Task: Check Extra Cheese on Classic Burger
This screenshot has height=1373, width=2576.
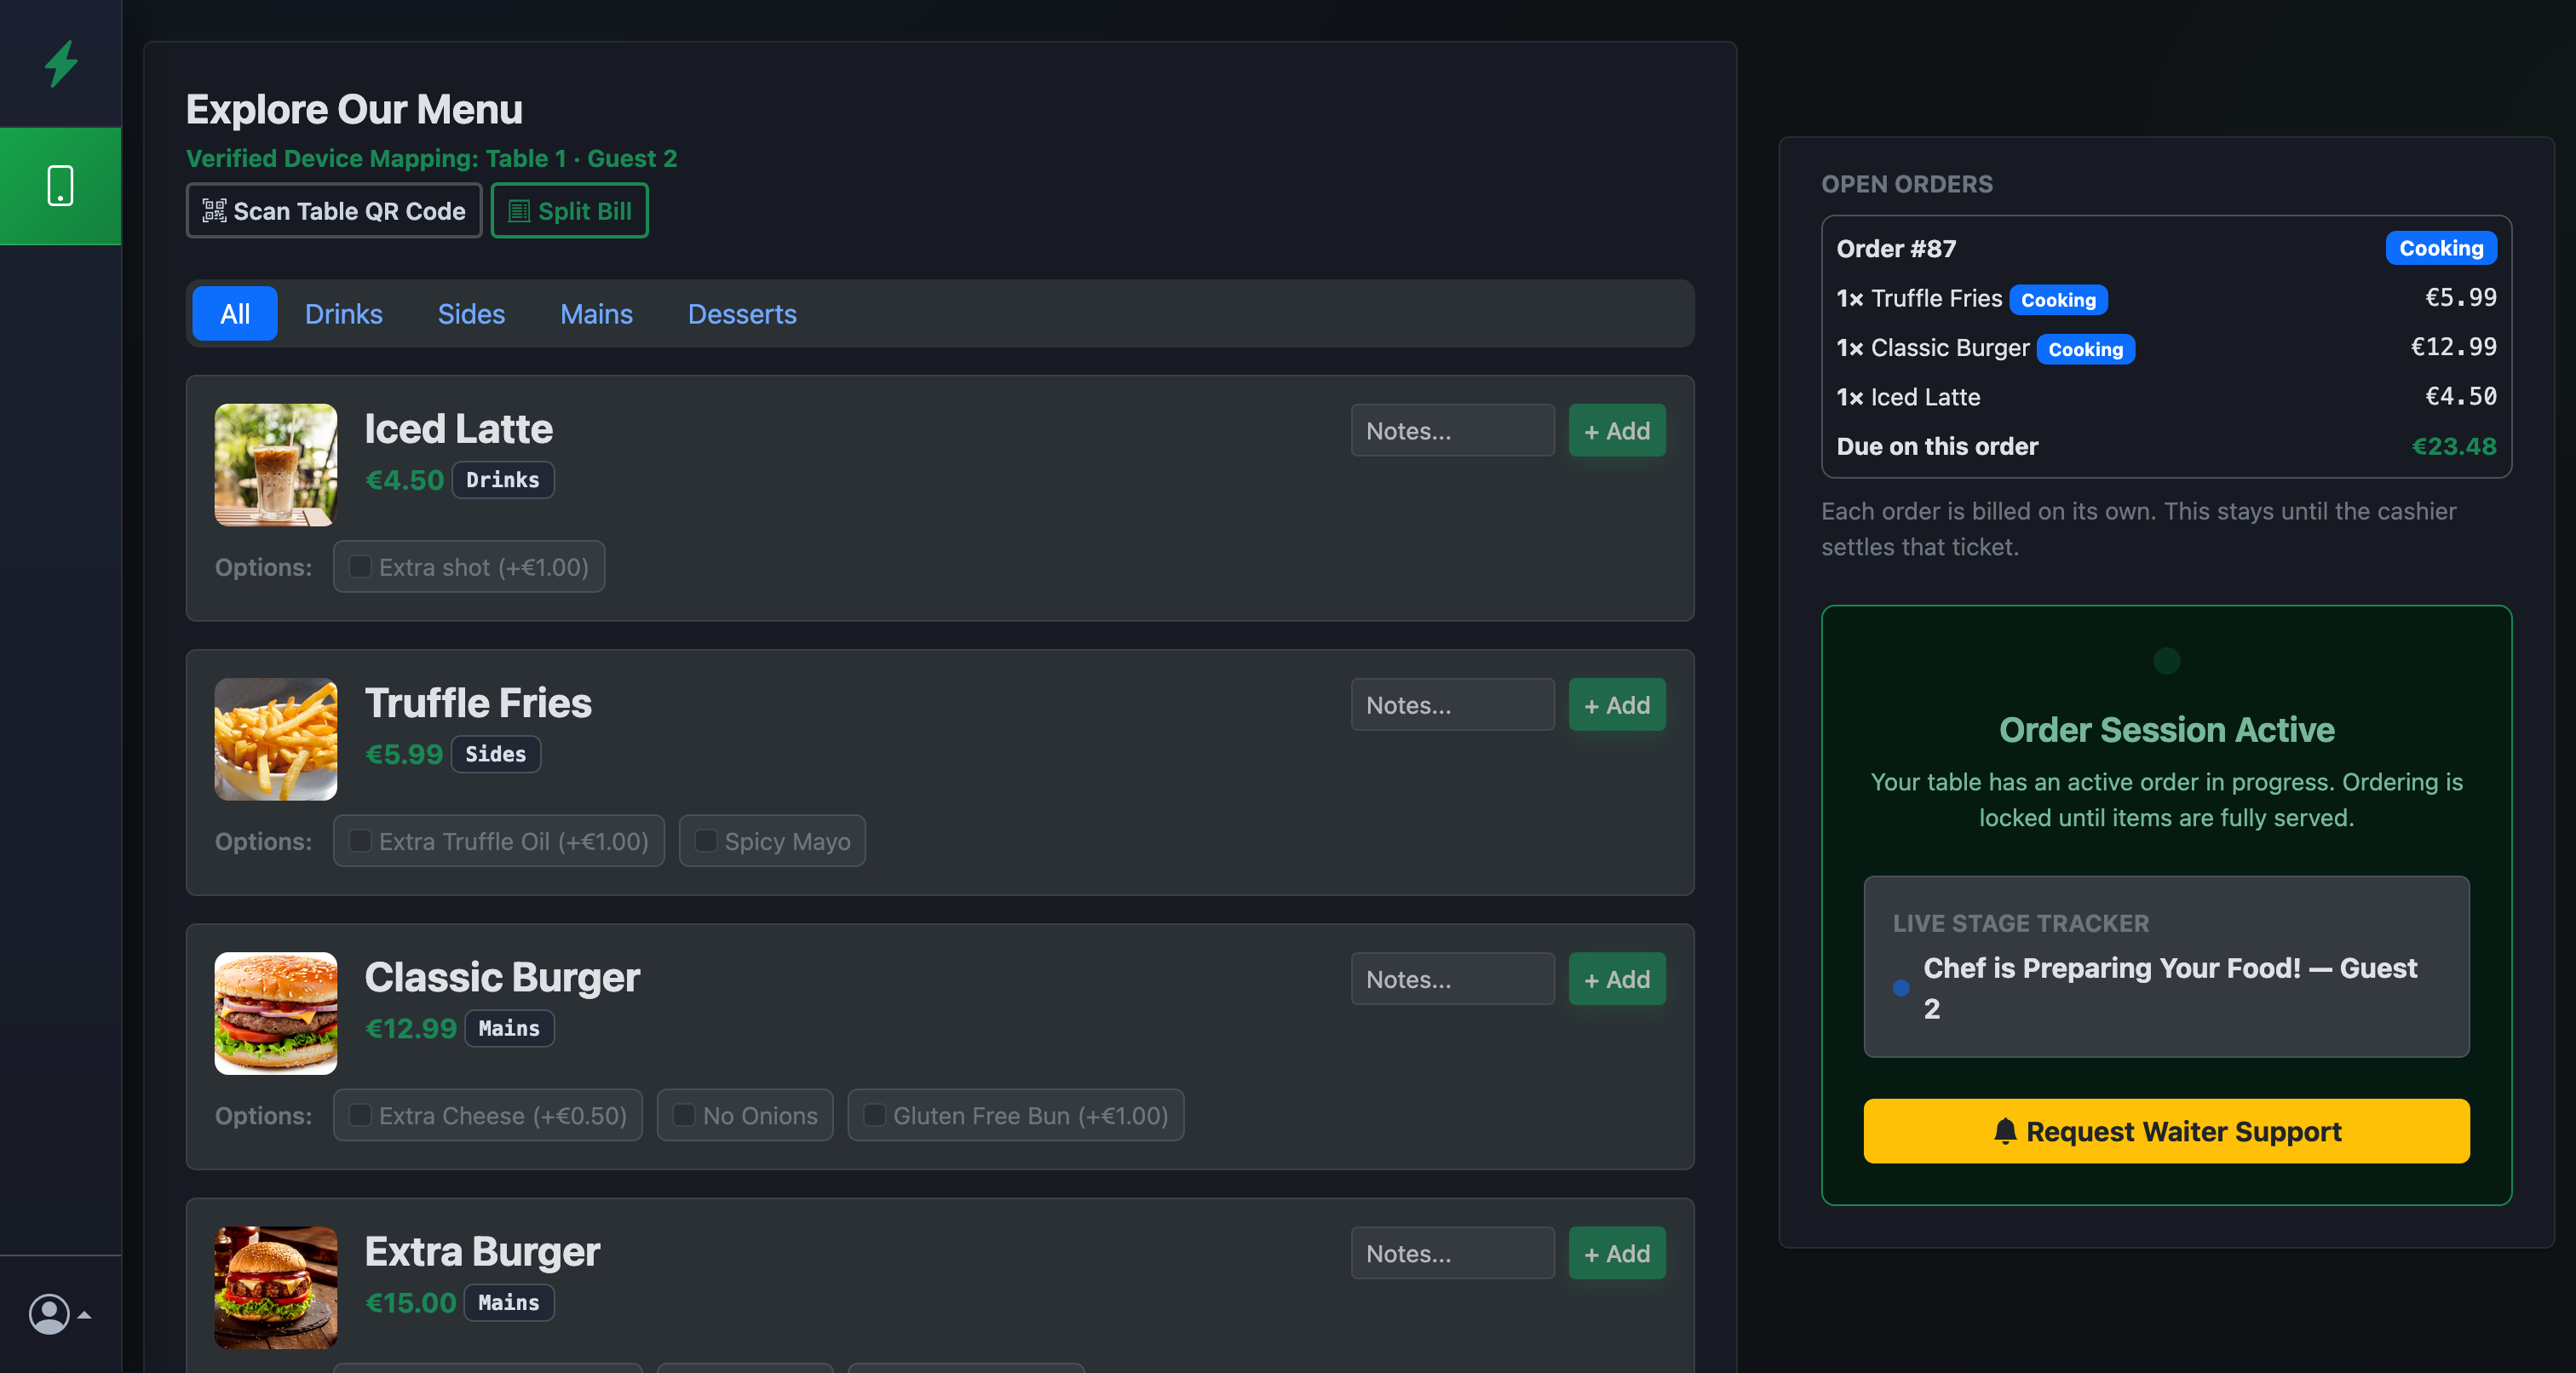Action: click(x=360, y=1115)
